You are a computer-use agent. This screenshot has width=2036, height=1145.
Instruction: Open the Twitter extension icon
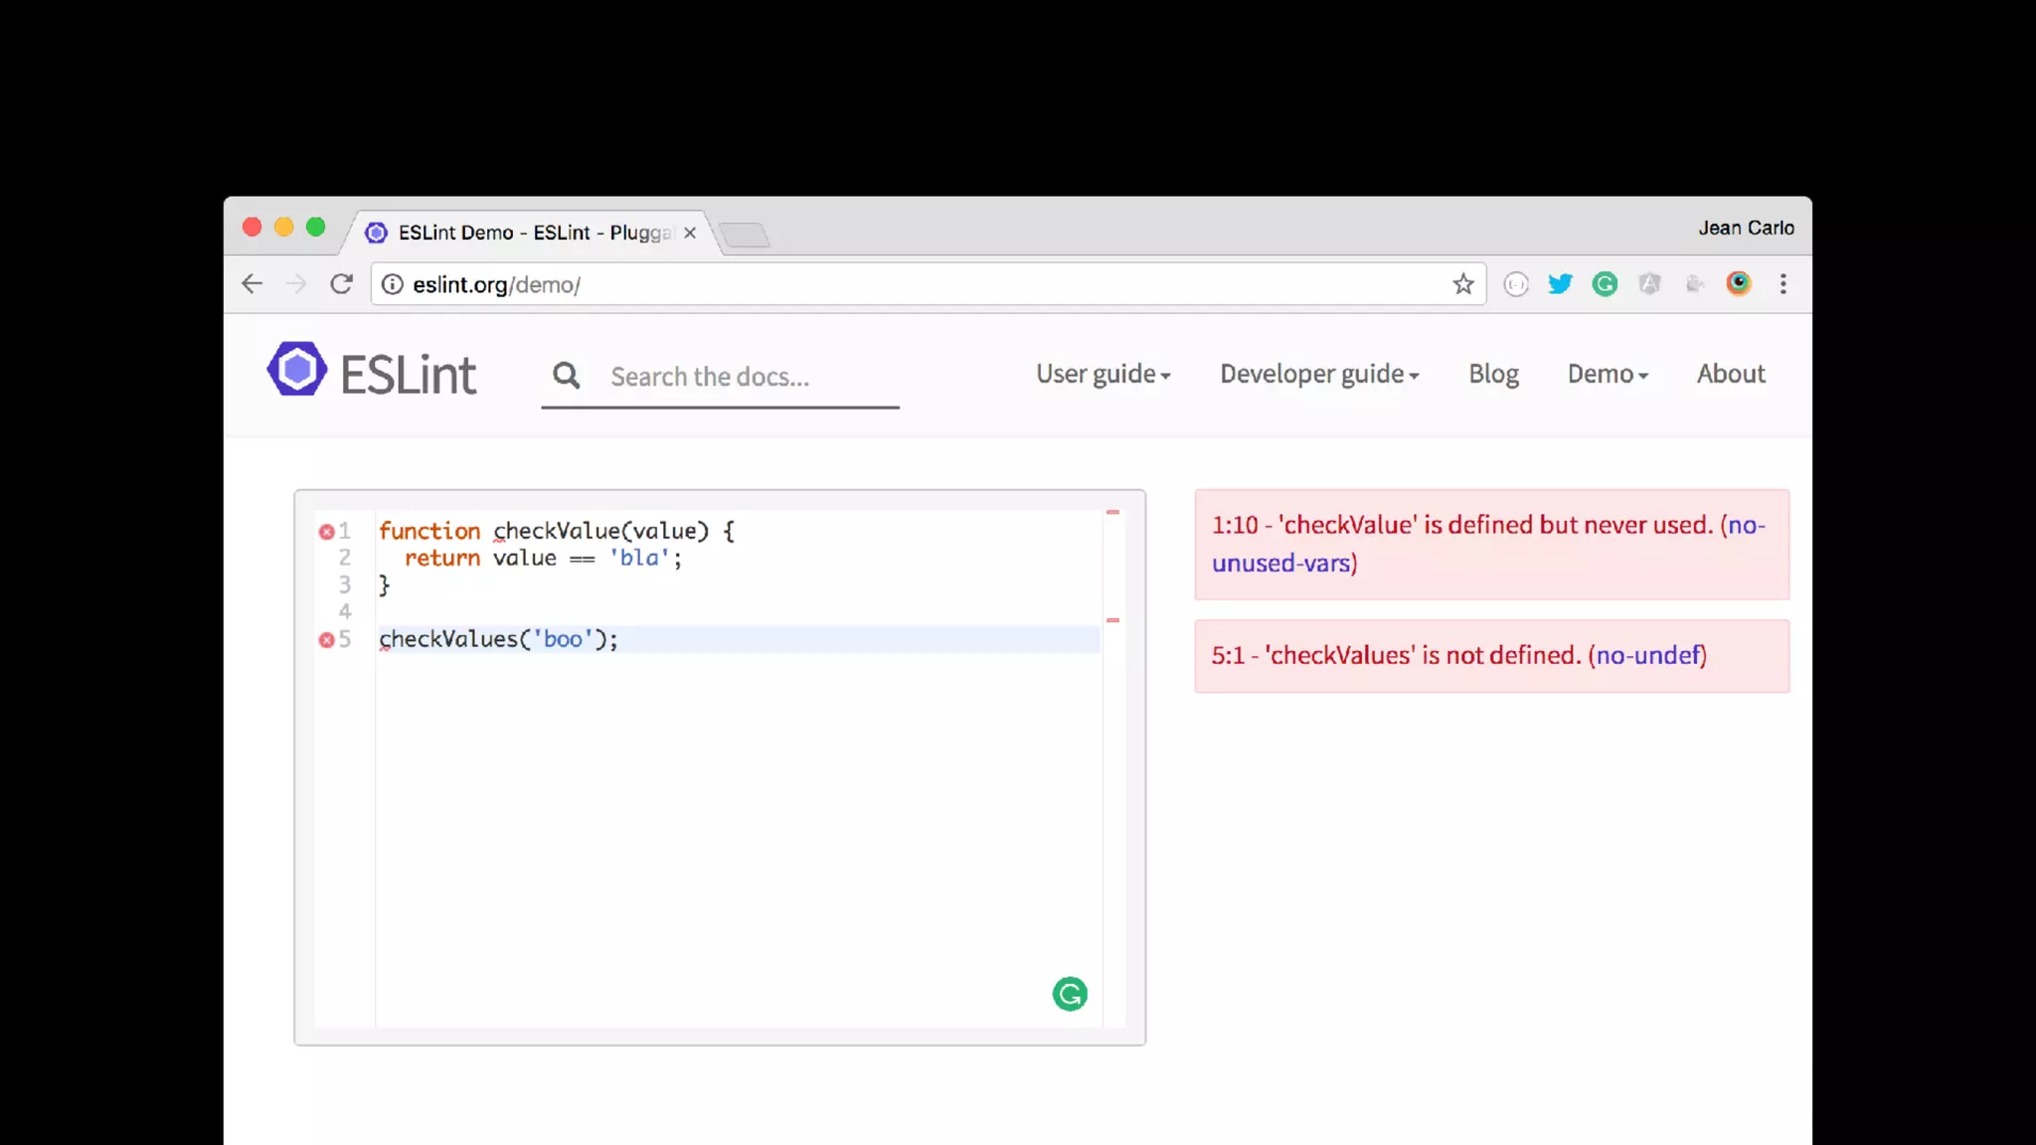coord(1560,284)
